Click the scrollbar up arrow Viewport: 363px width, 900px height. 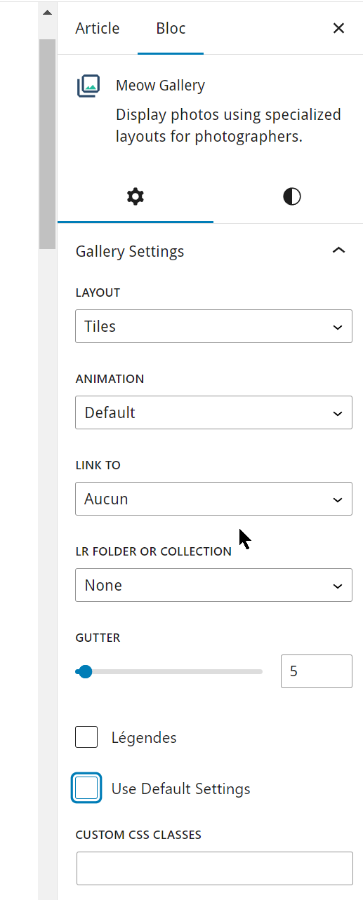[x=47, y=13]
